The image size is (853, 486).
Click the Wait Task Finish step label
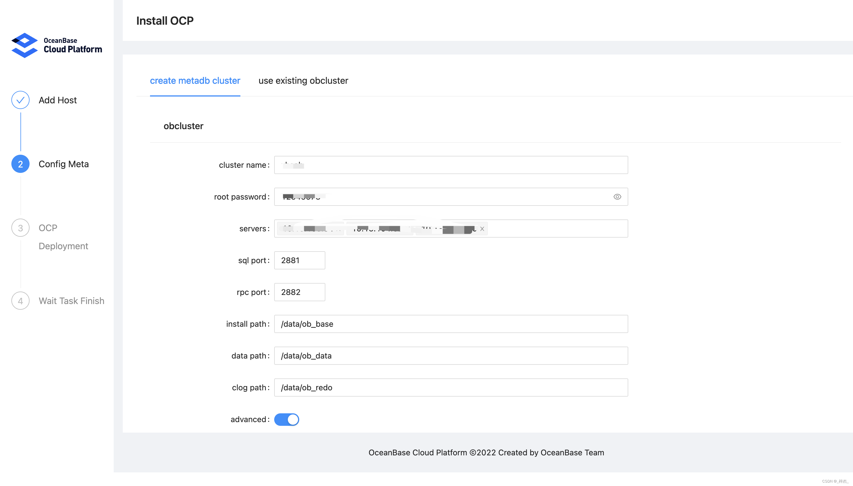coord(72,301)
